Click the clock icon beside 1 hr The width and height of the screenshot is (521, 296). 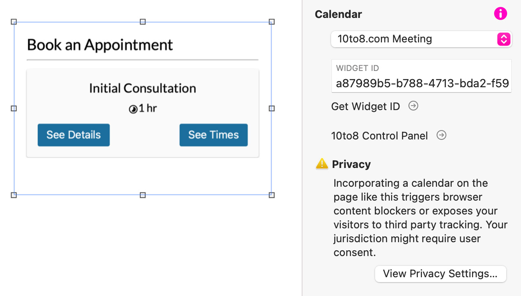click(x=133, y=109)
